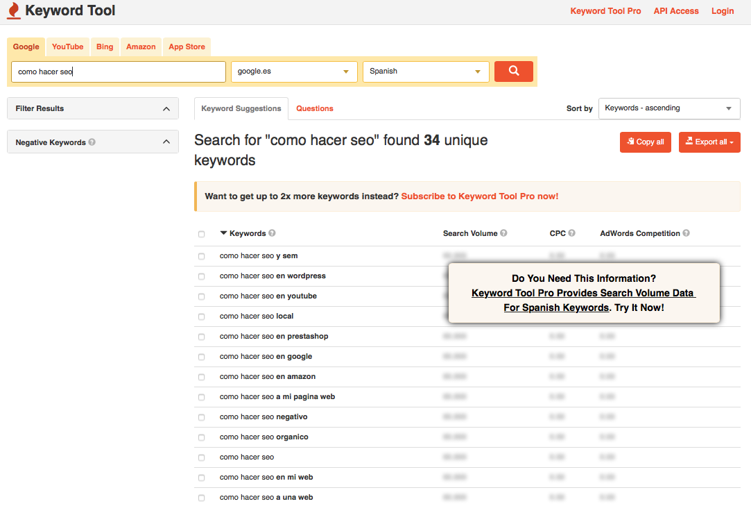751x506 pixels.
Task: Check the "como hacer seo en wordpress" row
Action: (201, 277)
